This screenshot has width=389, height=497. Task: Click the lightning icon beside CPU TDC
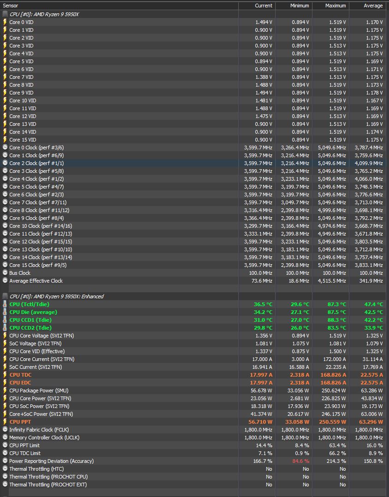tap(5, 375)
